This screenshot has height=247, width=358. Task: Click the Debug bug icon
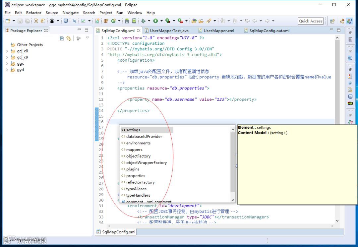click(x=143, y=21)
